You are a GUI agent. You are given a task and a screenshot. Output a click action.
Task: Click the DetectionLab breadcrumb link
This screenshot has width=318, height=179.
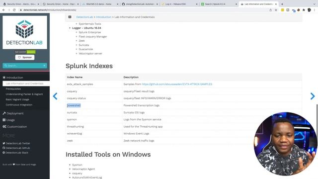tap(84, 17)
